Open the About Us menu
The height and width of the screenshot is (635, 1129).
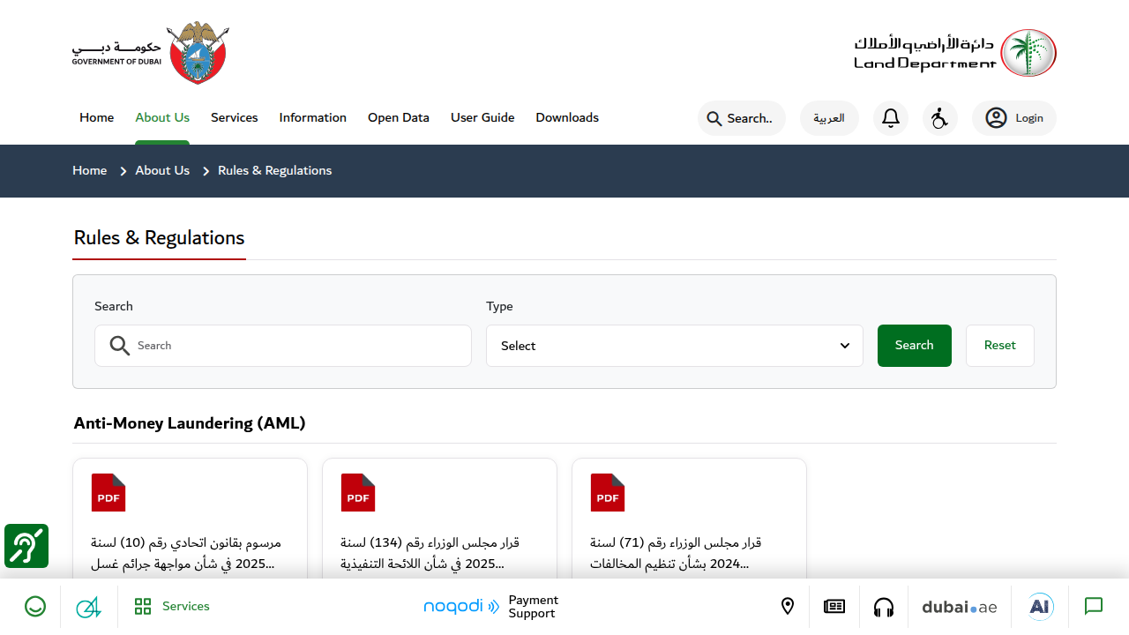(162, 117)
